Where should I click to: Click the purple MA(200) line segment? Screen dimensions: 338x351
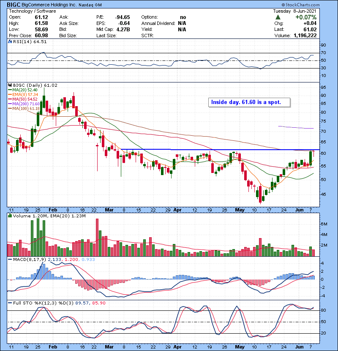point(296,127)
